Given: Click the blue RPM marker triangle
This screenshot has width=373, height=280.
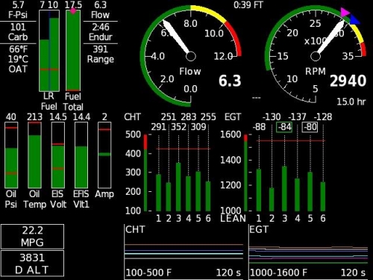Looking at the screenshot, I should (x=354, y=20).
